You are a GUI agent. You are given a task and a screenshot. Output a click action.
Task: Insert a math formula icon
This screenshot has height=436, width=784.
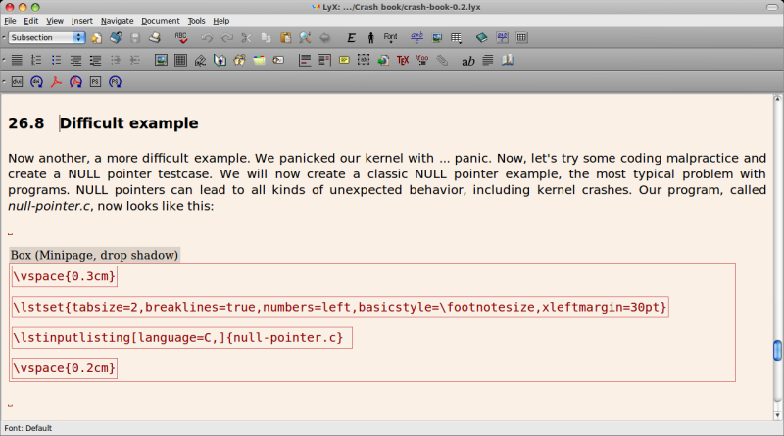tap(416, 38)
